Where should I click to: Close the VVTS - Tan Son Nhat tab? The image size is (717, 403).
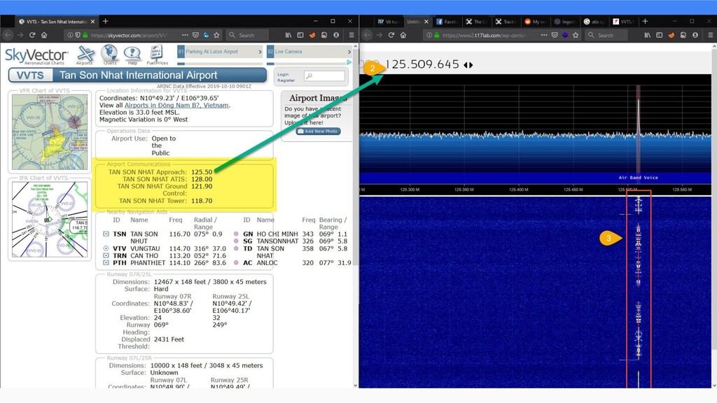tap(93, 22)
